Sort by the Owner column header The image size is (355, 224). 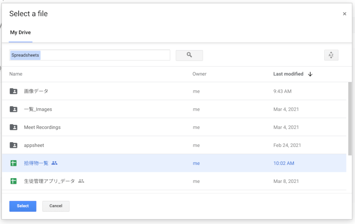pos(199,74)
